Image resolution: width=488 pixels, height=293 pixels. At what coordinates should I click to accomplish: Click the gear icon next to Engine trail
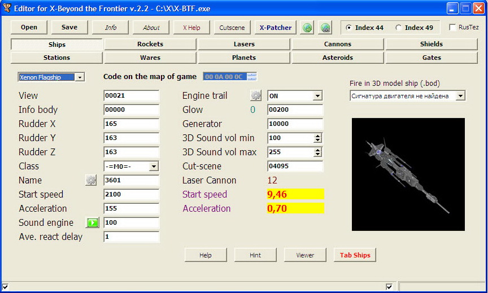(x=256, y=95)
